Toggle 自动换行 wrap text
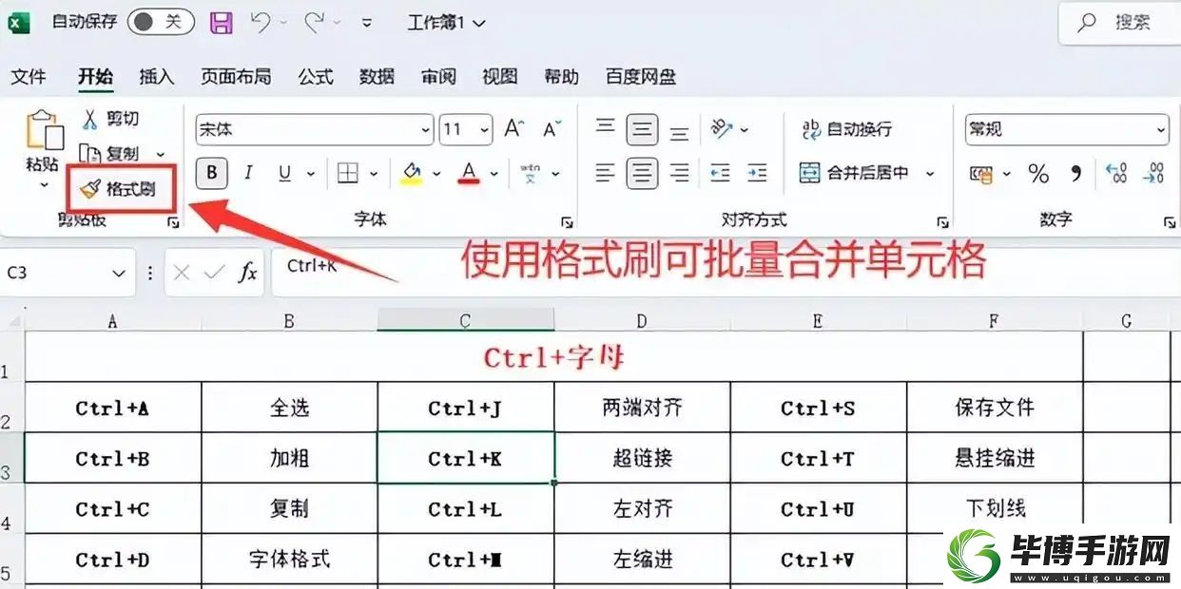 [846, 129]
